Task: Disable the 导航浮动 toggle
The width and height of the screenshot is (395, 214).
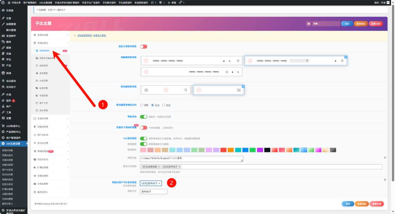Action: (143, 117)
